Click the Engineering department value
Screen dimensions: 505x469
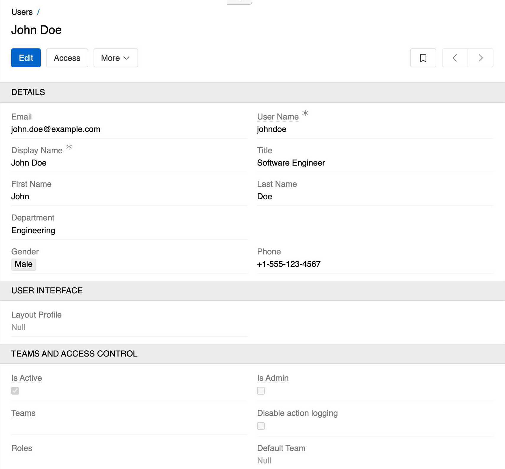33,231
